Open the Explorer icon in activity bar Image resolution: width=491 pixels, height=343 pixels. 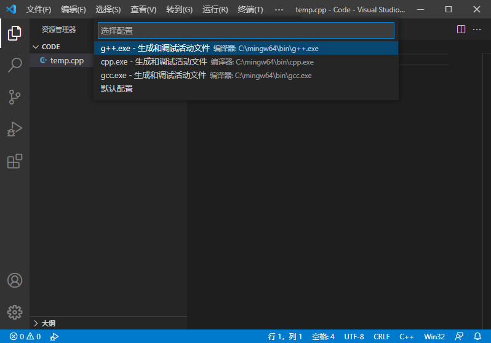click(x=14, y=33)
